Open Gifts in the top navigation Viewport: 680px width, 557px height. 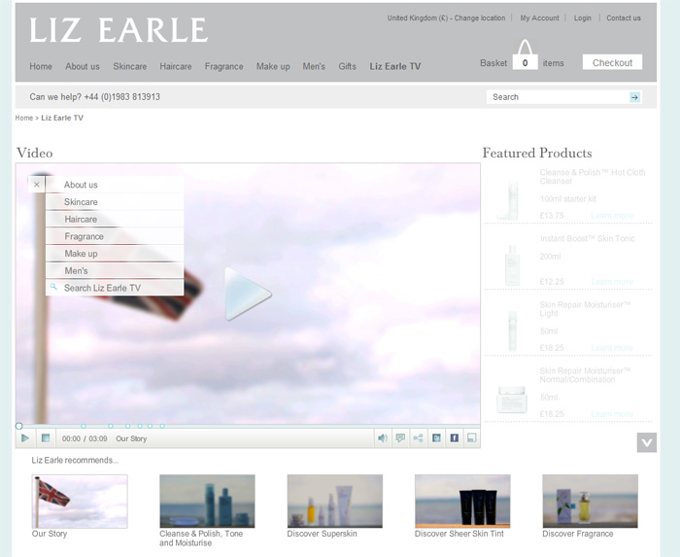[348, 66]
